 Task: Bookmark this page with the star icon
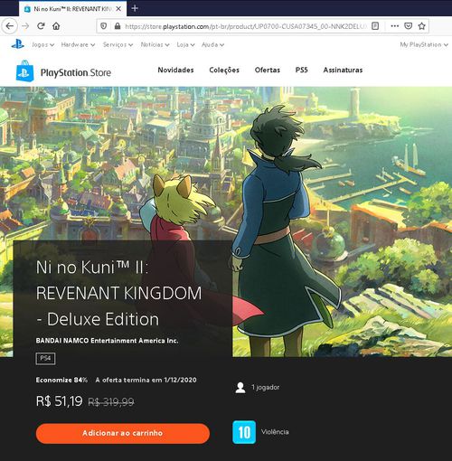(421, 26)
